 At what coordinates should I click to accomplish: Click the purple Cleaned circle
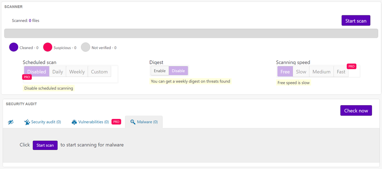click(x=14, y=47)
